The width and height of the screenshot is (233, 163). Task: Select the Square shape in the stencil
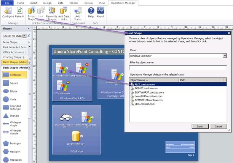10,83
